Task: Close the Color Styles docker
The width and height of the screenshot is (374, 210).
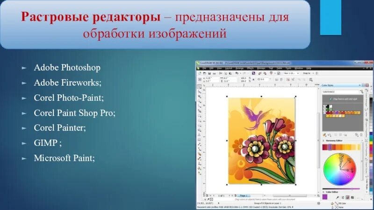Action: (367, 85)
